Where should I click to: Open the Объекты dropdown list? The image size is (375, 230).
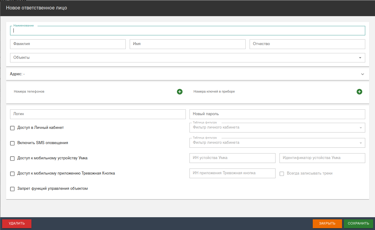tap(188, 58)
